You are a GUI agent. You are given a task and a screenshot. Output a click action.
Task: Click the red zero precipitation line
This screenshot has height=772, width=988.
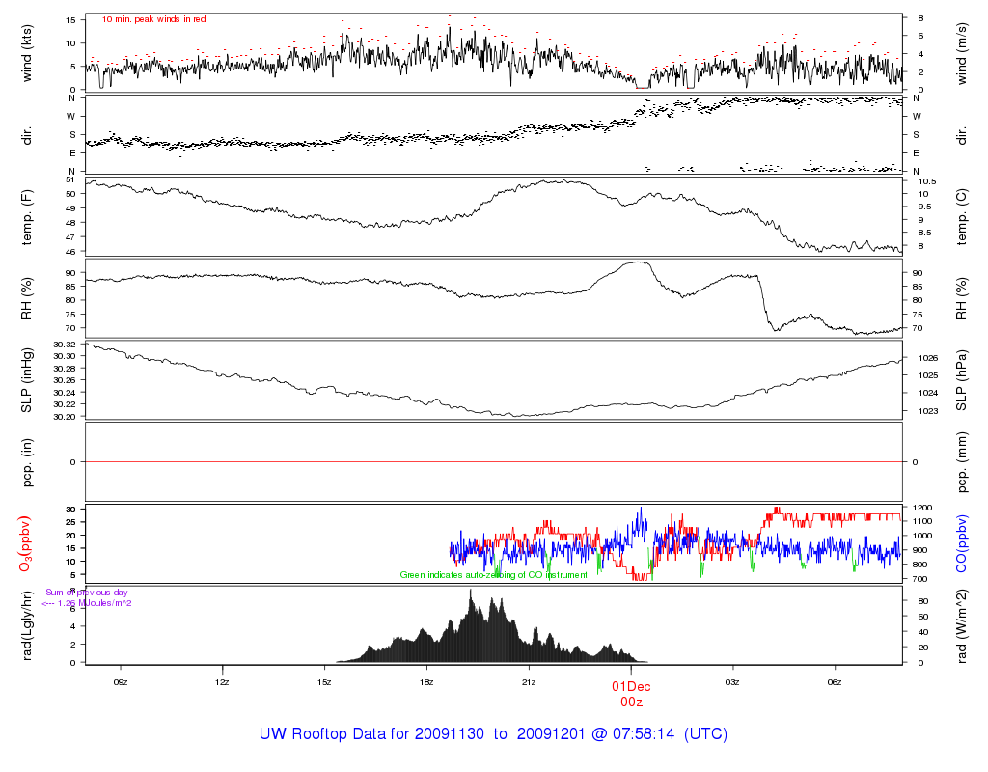(x=494, y=462)
